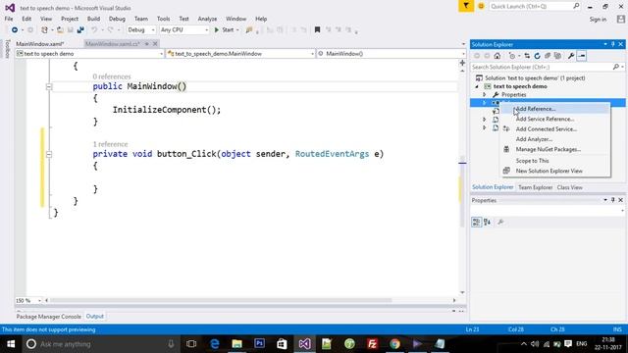
Task: Click the Undo toolbar icon
Action: [x=94, y=30]
